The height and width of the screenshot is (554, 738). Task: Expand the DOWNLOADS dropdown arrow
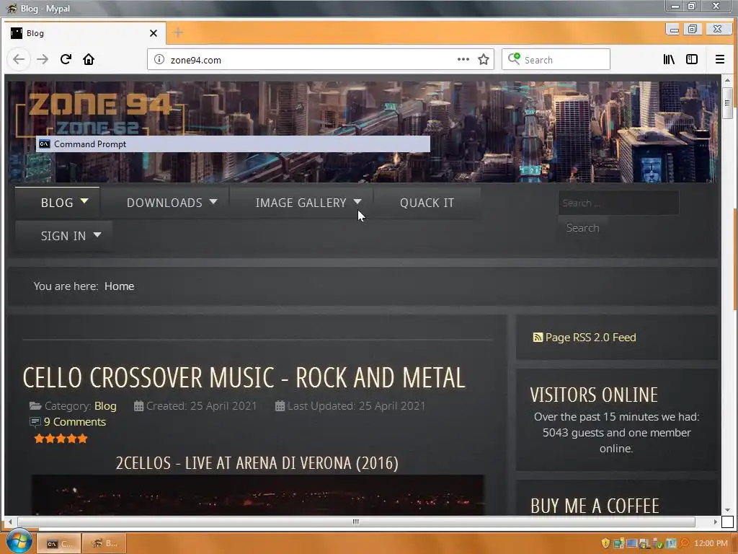click(x=213, y=202)
